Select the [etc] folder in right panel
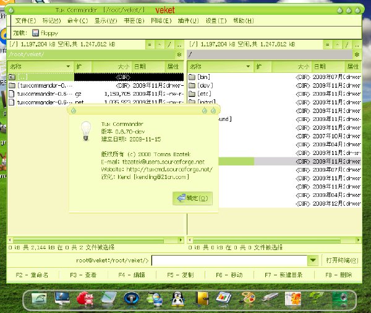This screenshot has width=371, height=313. point(274,94)
